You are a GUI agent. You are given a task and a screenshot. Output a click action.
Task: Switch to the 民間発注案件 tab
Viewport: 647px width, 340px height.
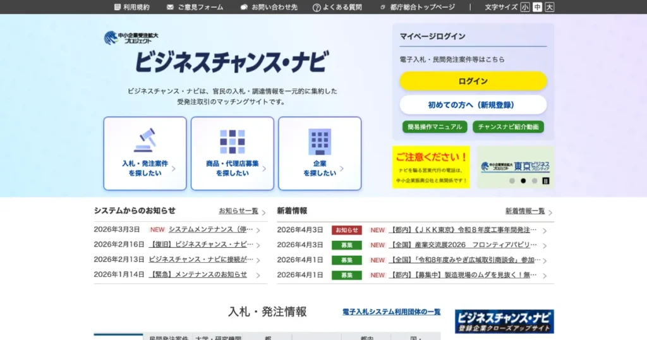[168, 337]
